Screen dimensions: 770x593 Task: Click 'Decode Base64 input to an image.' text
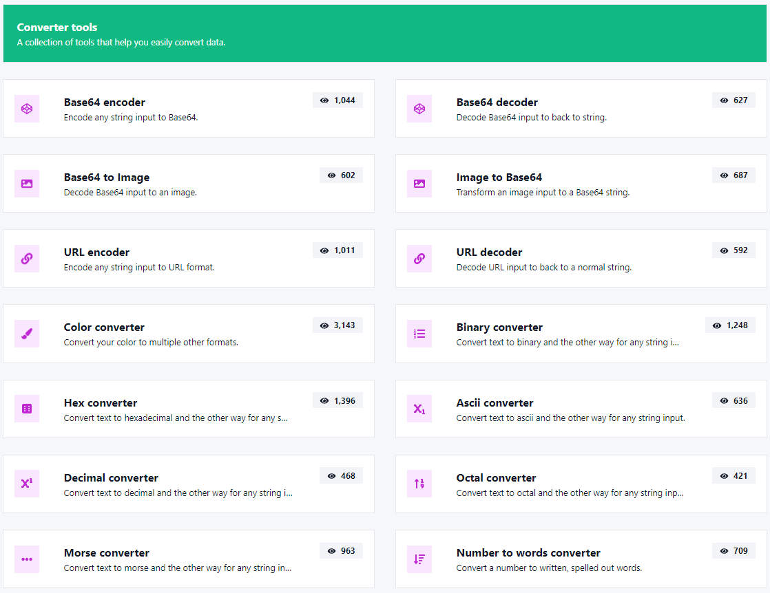tap(130, 192)
